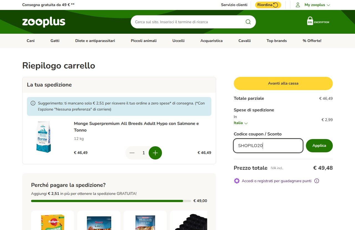The image size is (355, 230).
Task: Click the € 49,00 progress target label
Action: [x=200, y=201]
